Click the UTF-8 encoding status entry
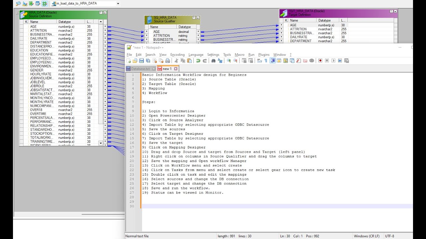This screenshot has width=426, height=239. pos(389,236)
